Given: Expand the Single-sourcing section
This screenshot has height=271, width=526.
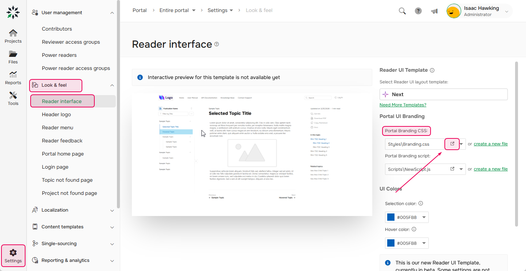Looking at the screenshot, I should coord(112,244).
